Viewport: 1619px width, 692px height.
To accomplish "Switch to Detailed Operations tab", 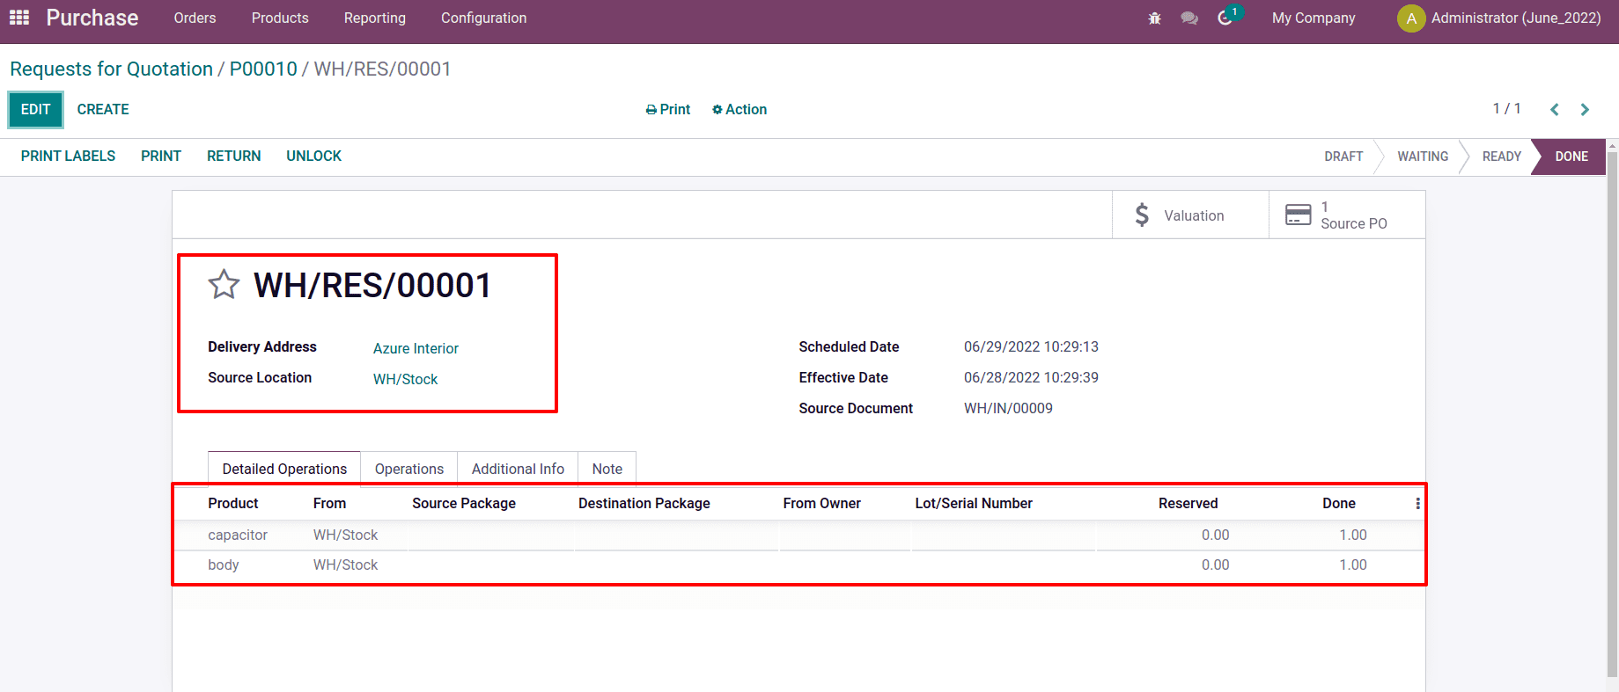I will [284, 469].
